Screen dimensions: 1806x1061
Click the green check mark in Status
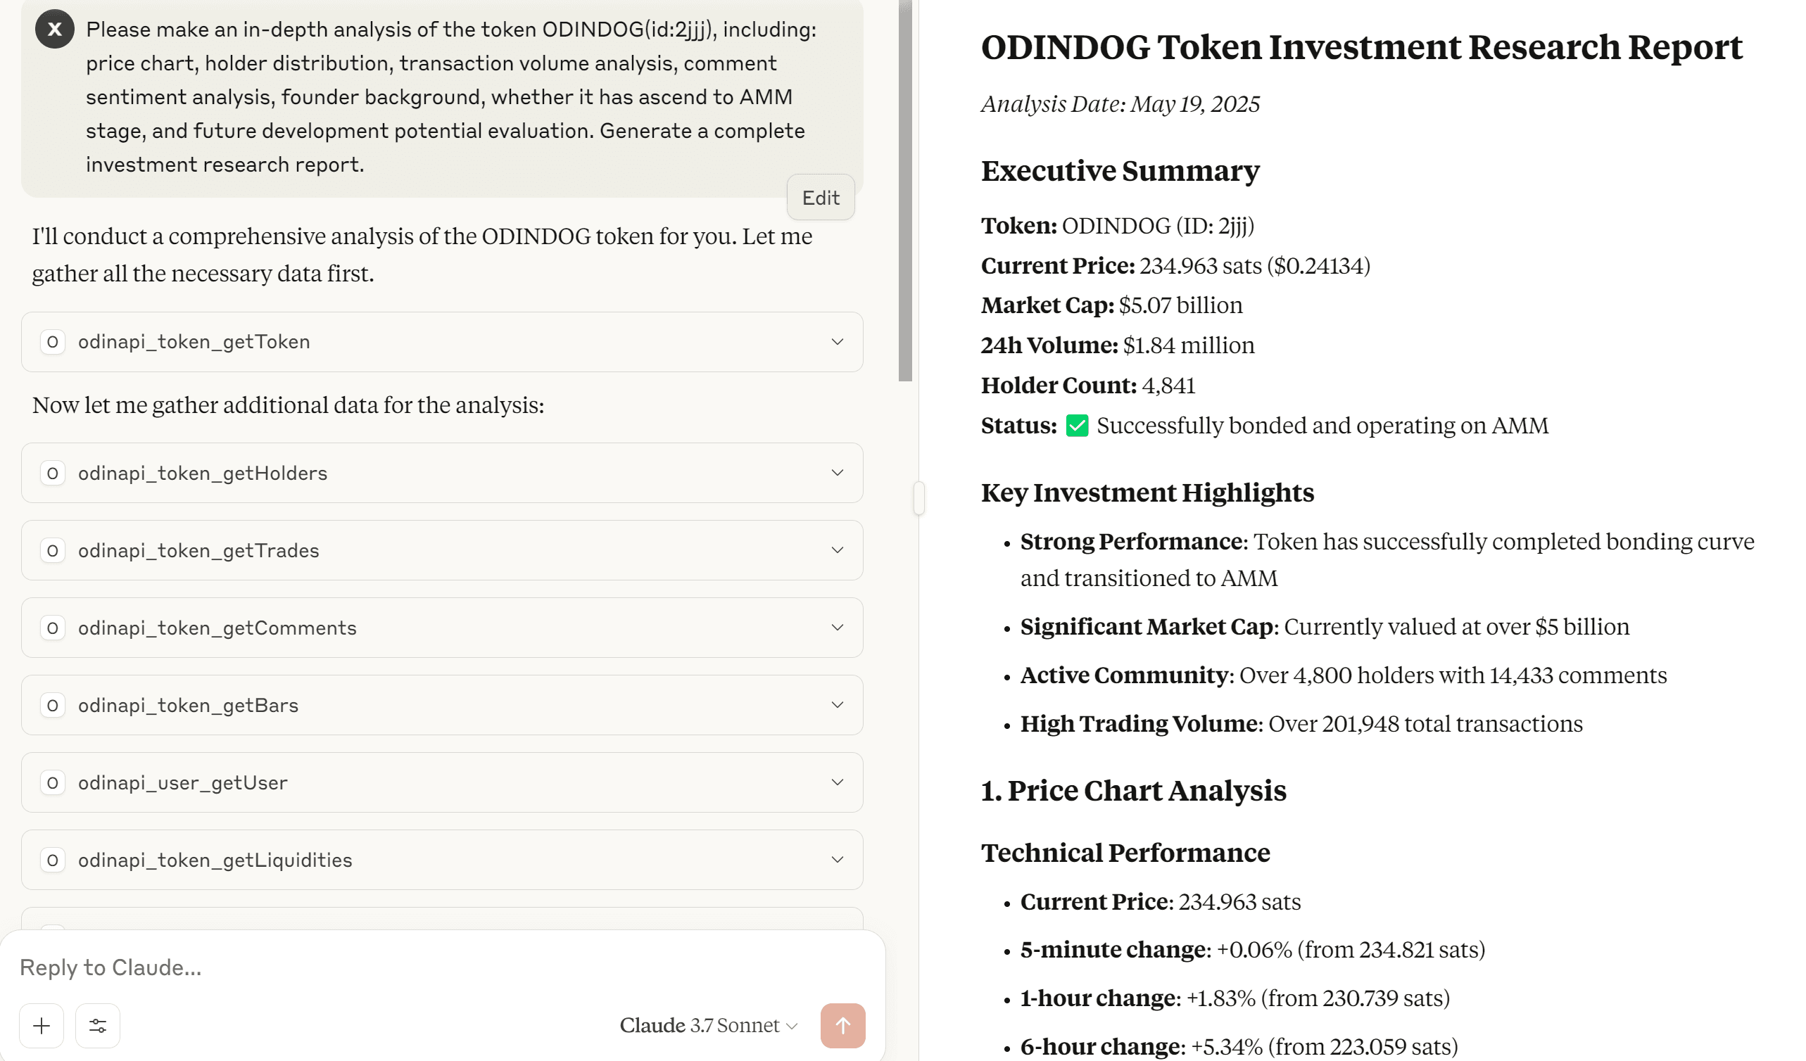tap(1077, 426)
